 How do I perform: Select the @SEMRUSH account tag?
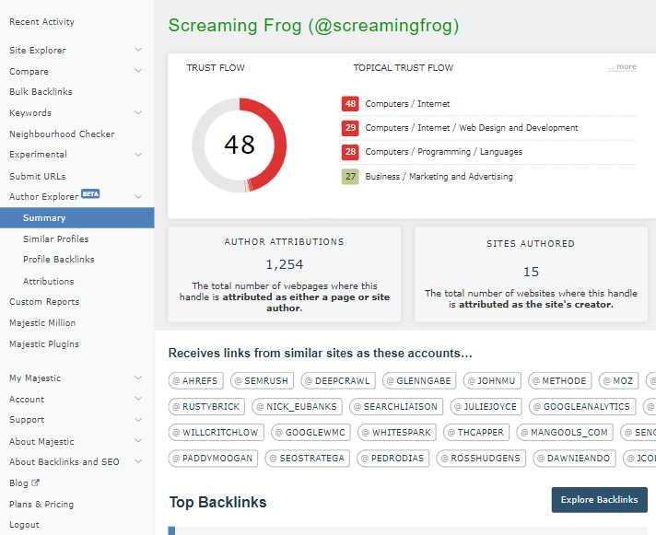261,380
